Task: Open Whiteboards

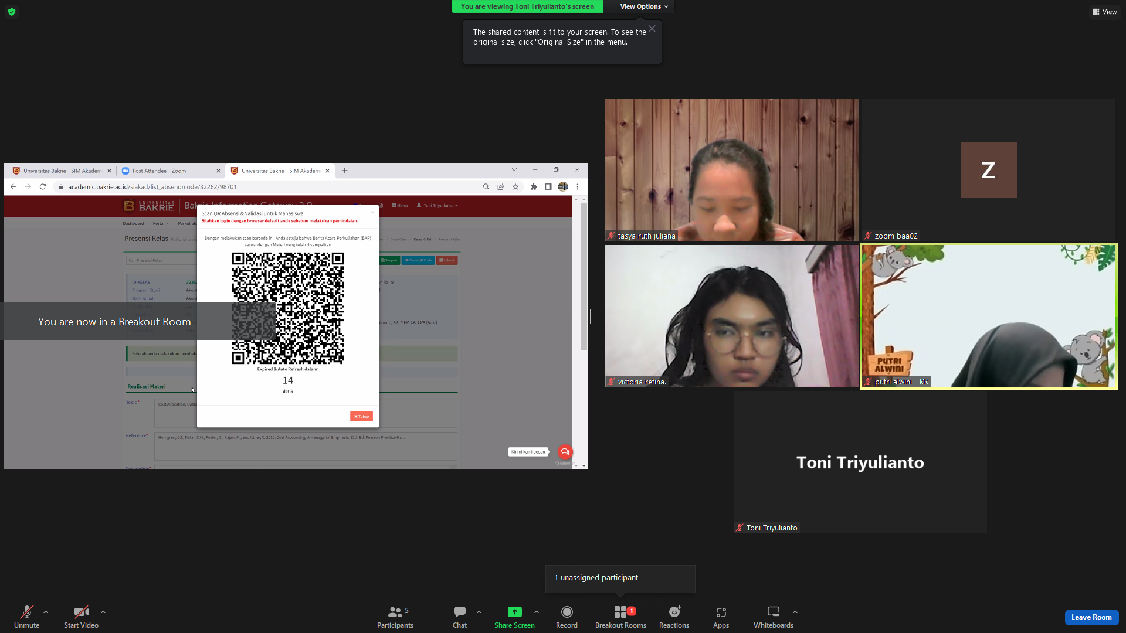Action: [774, 617]
